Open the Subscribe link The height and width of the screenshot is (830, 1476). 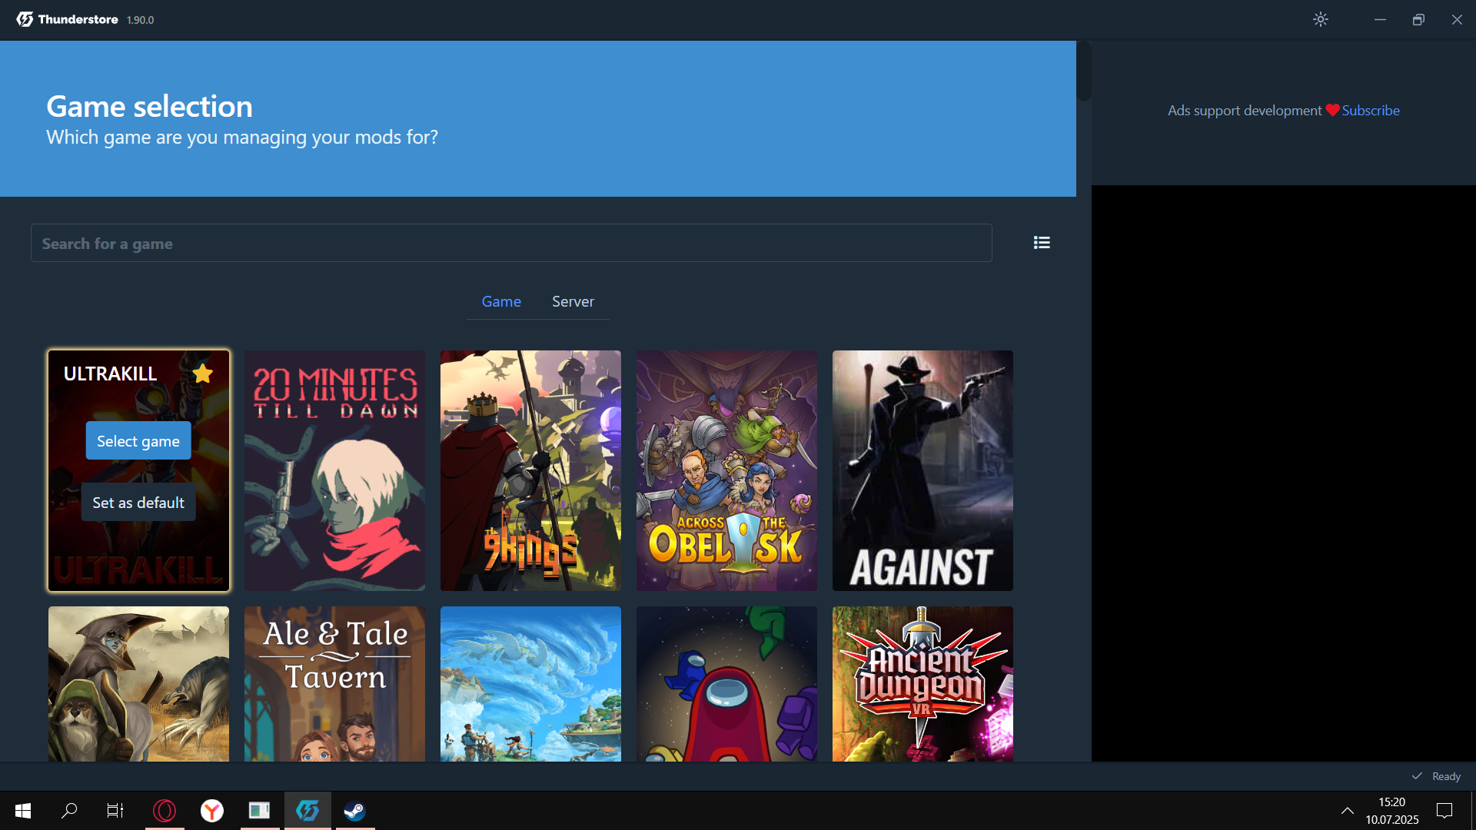click(1371, 111)
